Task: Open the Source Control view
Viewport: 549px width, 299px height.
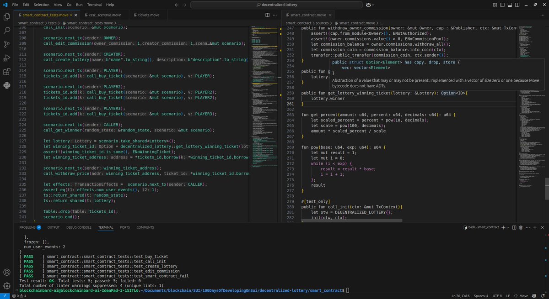Action: pyautogui.click(x=7, y=45)
